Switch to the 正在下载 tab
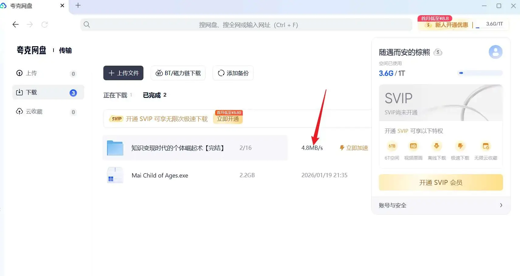 pos(116,95)
